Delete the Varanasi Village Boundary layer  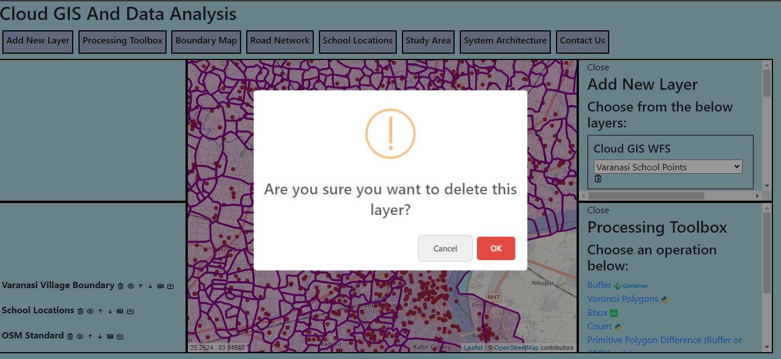click(120, 286)
